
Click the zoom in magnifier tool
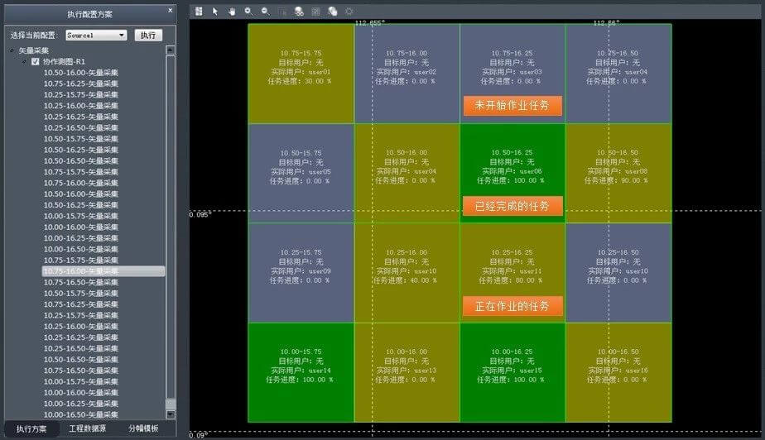248,12
